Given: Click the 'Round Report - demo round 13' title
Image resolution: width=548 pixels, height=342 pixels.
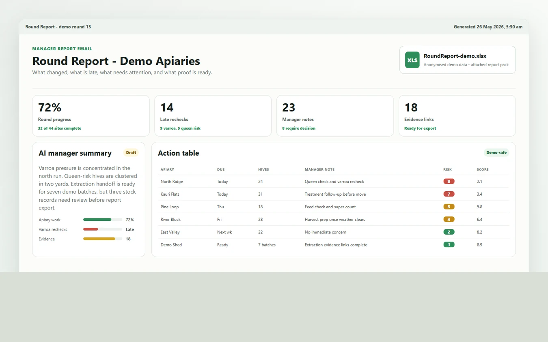Looking at the screenshot, I should (58, 27).
